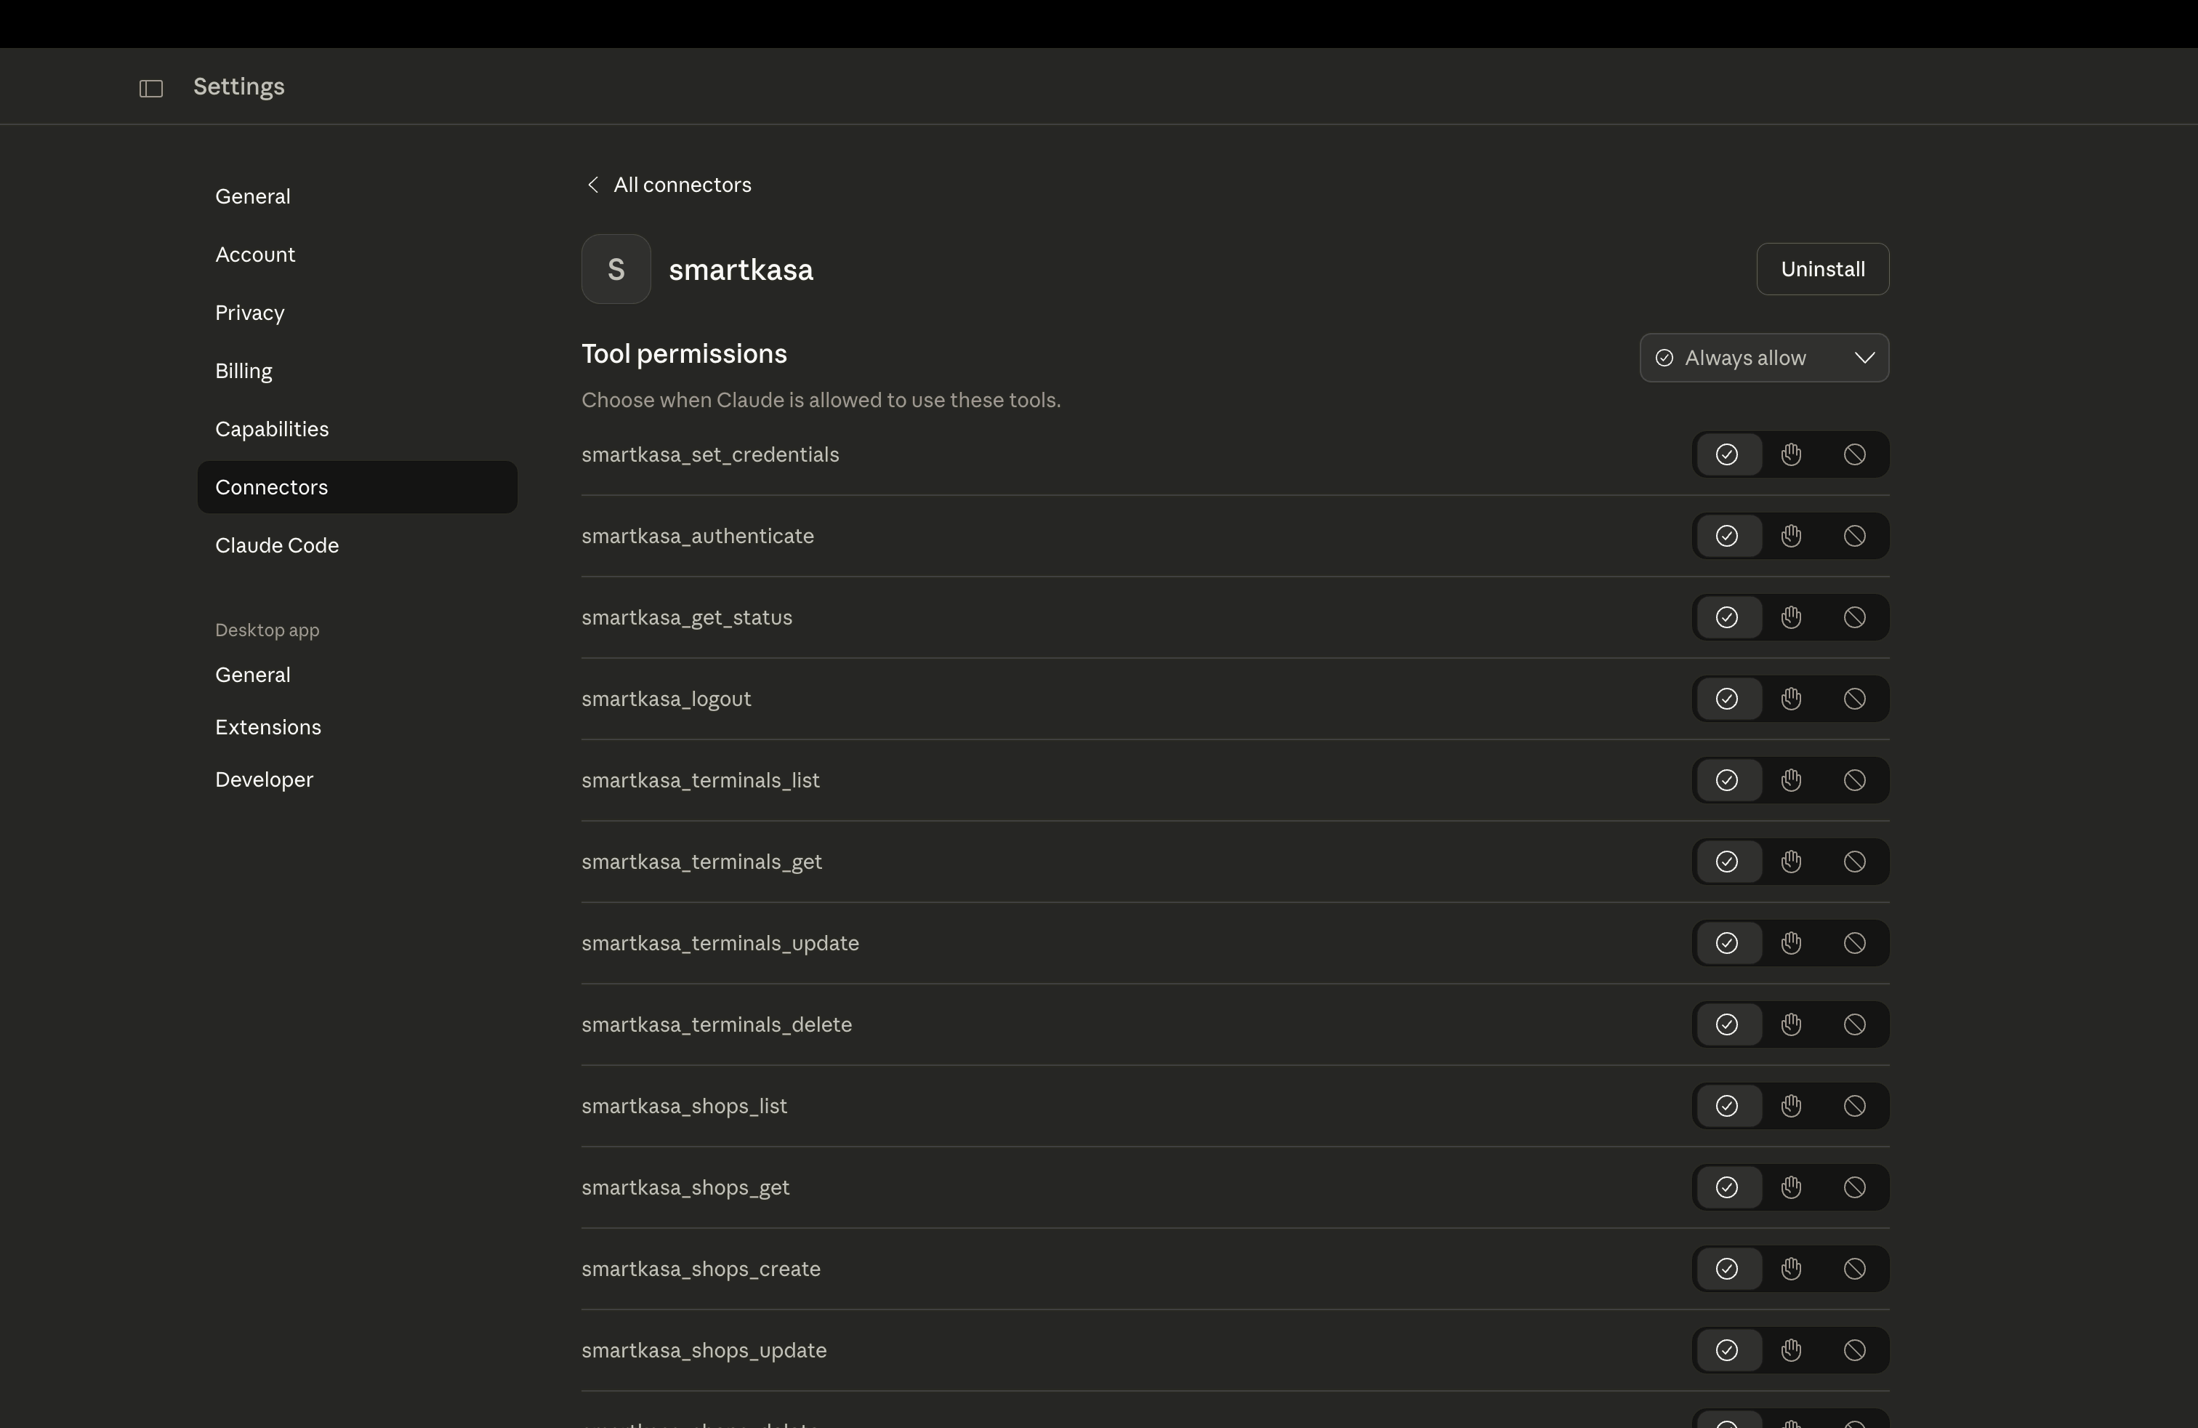Allow smartkasa_terminals_update with checkmark toggle
The height and width of the screenshot is (1428, 2198).
click(1726, 943)
